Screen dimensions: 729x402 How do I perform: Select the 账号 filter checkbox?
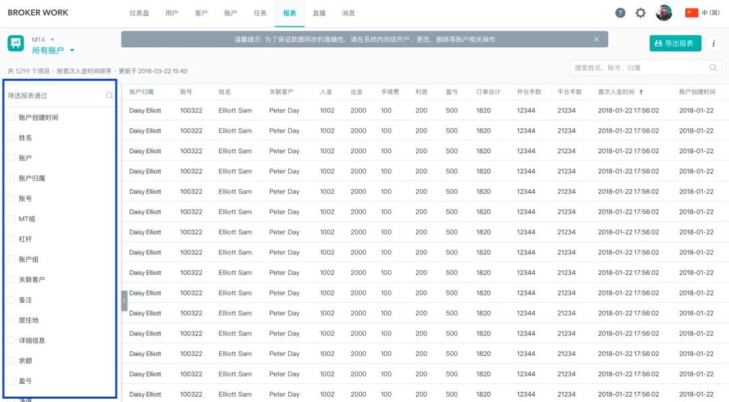(11, 198)
